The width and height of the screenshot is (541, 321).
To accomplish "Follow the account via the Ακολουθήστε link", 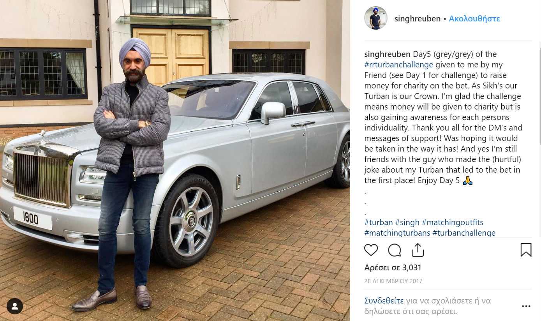I will tap(474, 18).
